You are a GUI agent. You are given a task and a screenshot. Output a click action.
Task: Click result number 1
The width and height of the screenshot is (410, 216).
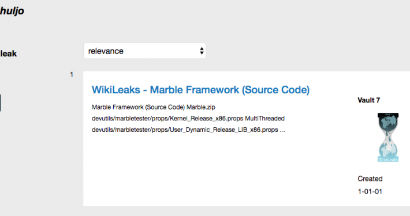[x=72, y=75]
